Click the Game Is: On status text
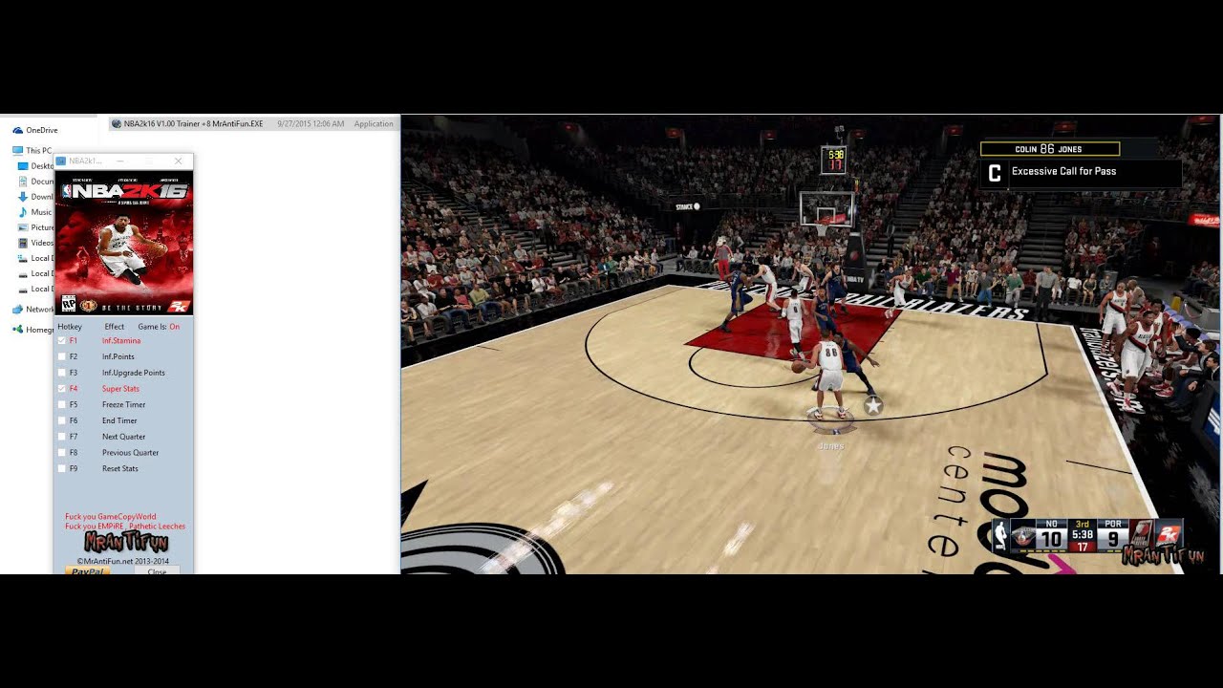 [x=159, y=327]
